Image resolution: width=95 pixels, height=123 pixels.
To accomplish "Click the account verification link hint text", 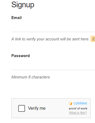I will [50, 39].
